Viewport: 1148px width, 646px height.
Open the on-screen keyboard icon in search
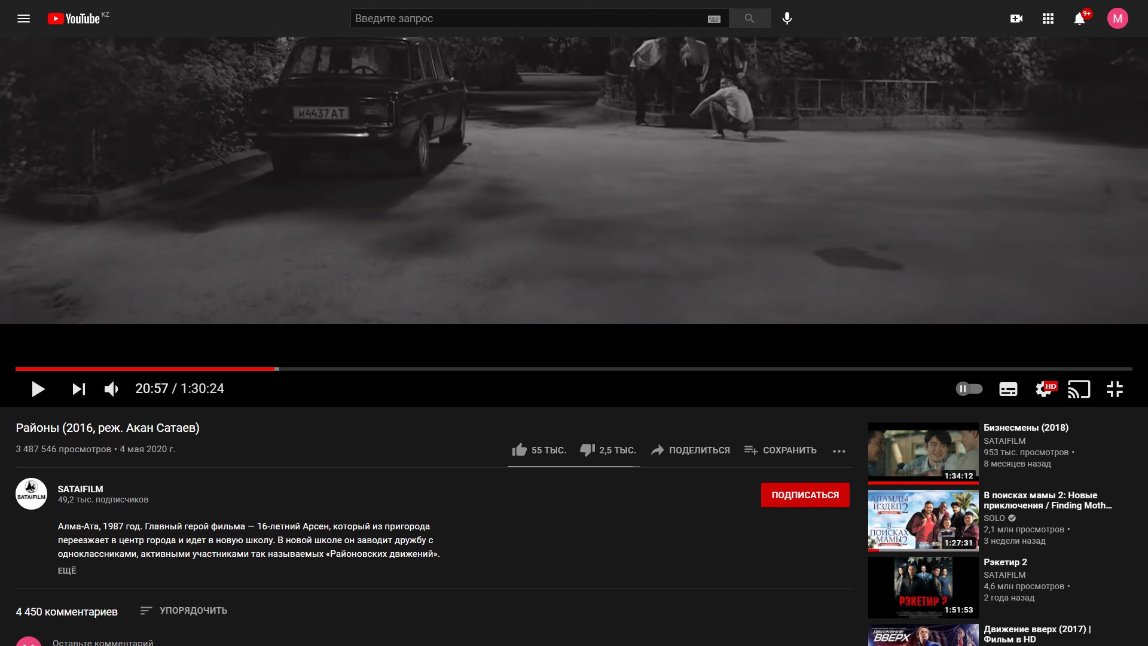tap(714, 19)
